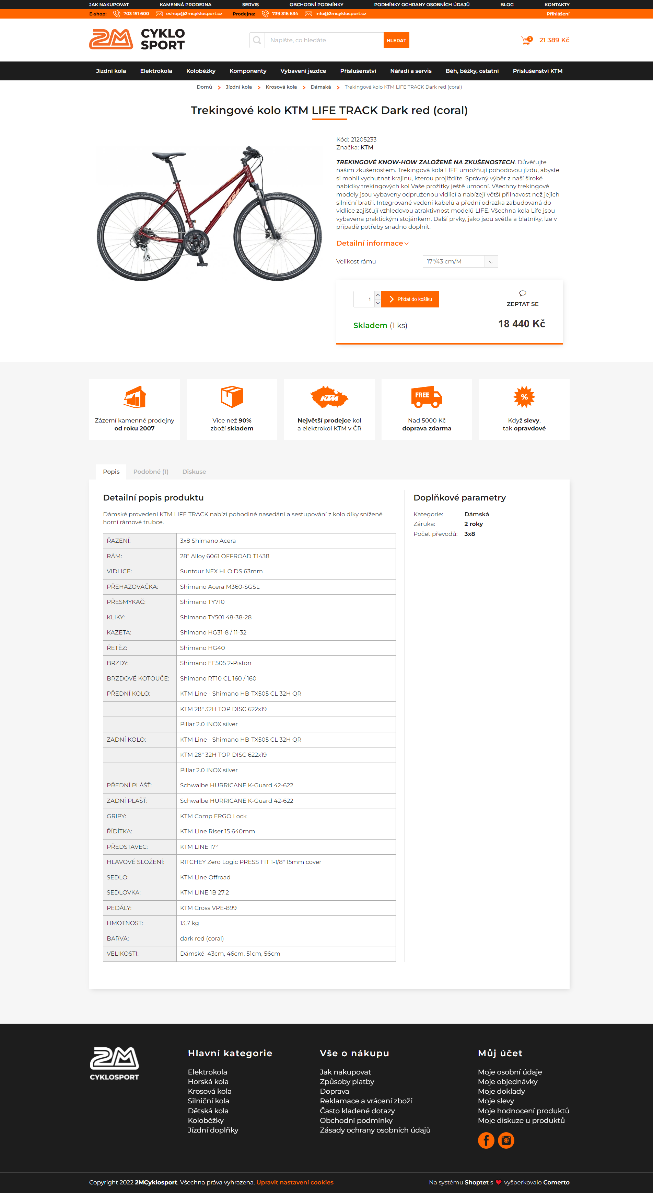Click the package box icon

[x=232, y=397]
